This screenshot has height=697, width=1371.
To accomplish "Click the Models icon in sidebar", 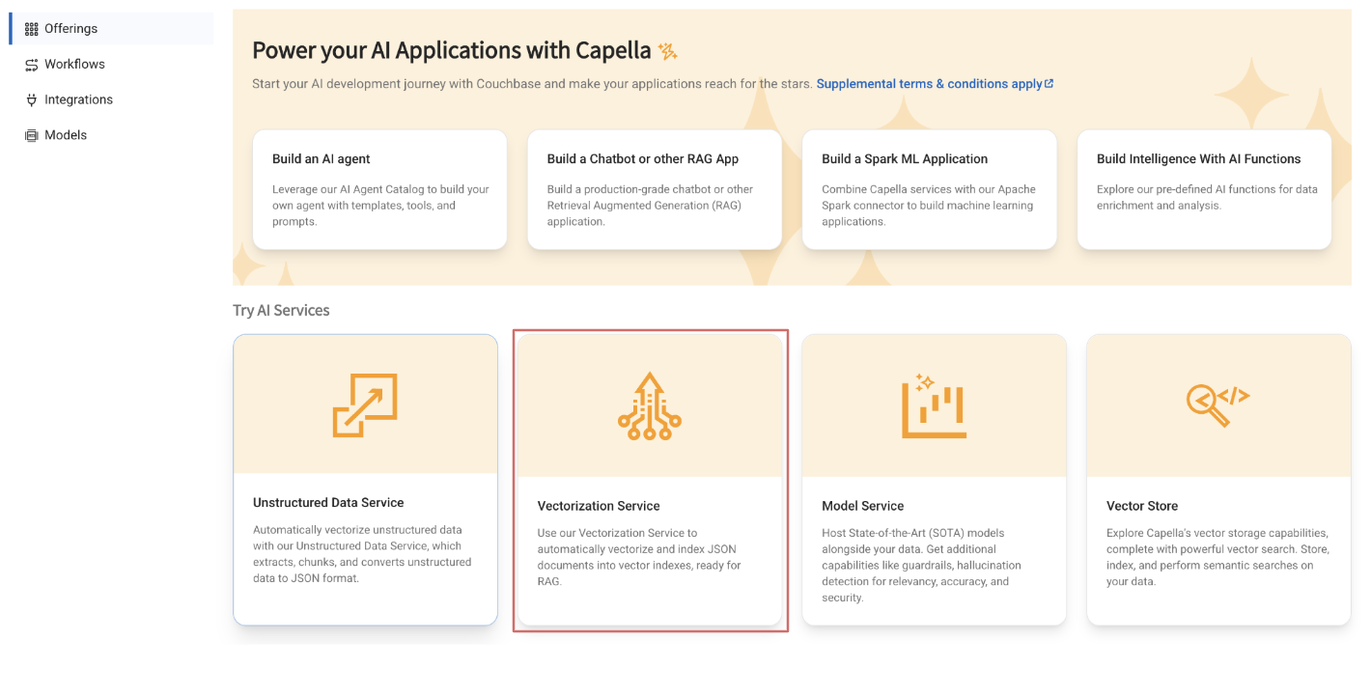I will tap(32, 135).
